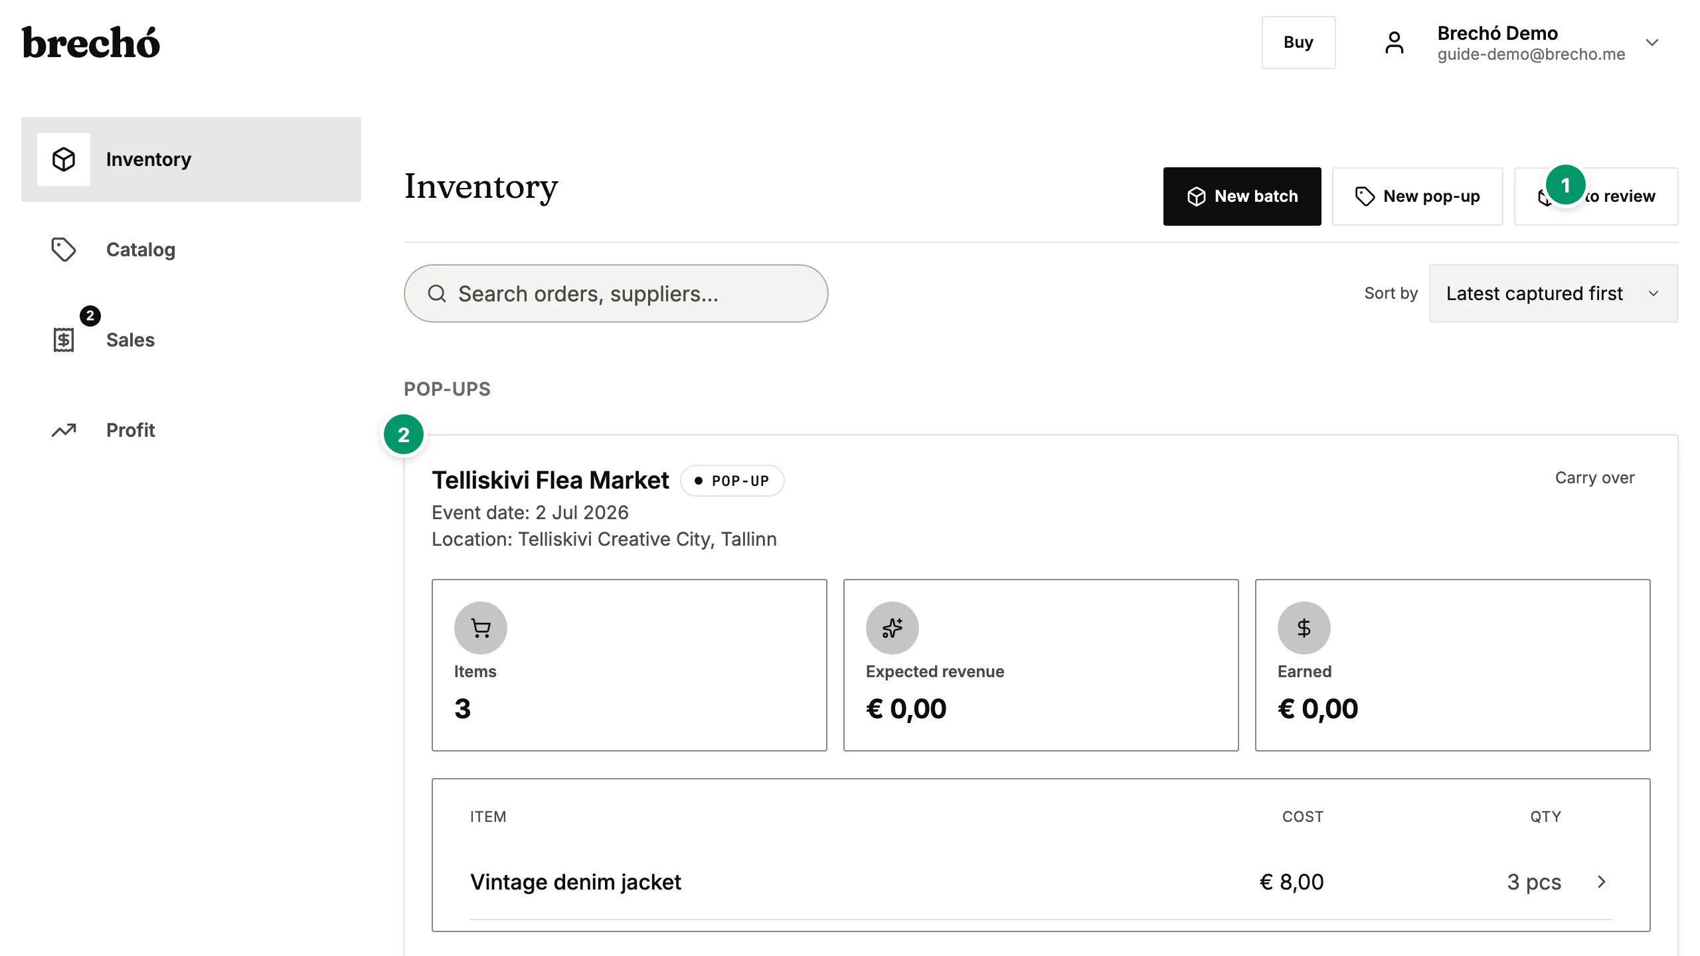This screenshot has height=956, width=1700.
Task: Click the user profile icon
Action: 1395,42
